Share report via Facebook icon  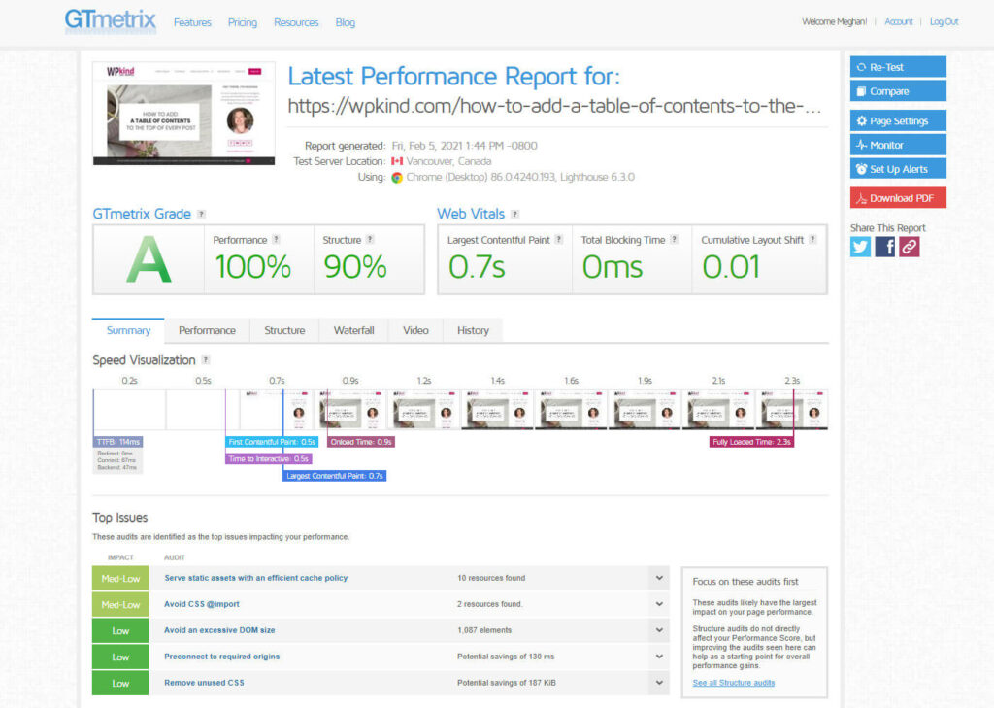point(885,247)
